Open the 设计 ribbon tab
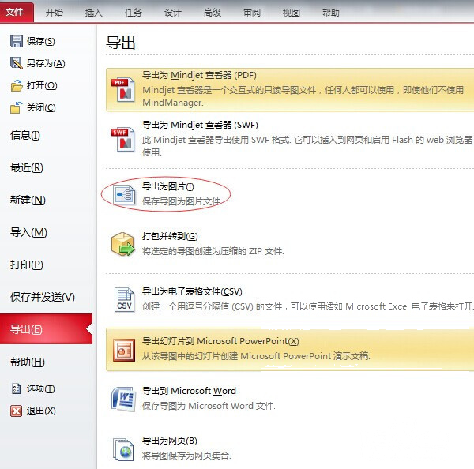474x469 pixels. pos(172,13)
